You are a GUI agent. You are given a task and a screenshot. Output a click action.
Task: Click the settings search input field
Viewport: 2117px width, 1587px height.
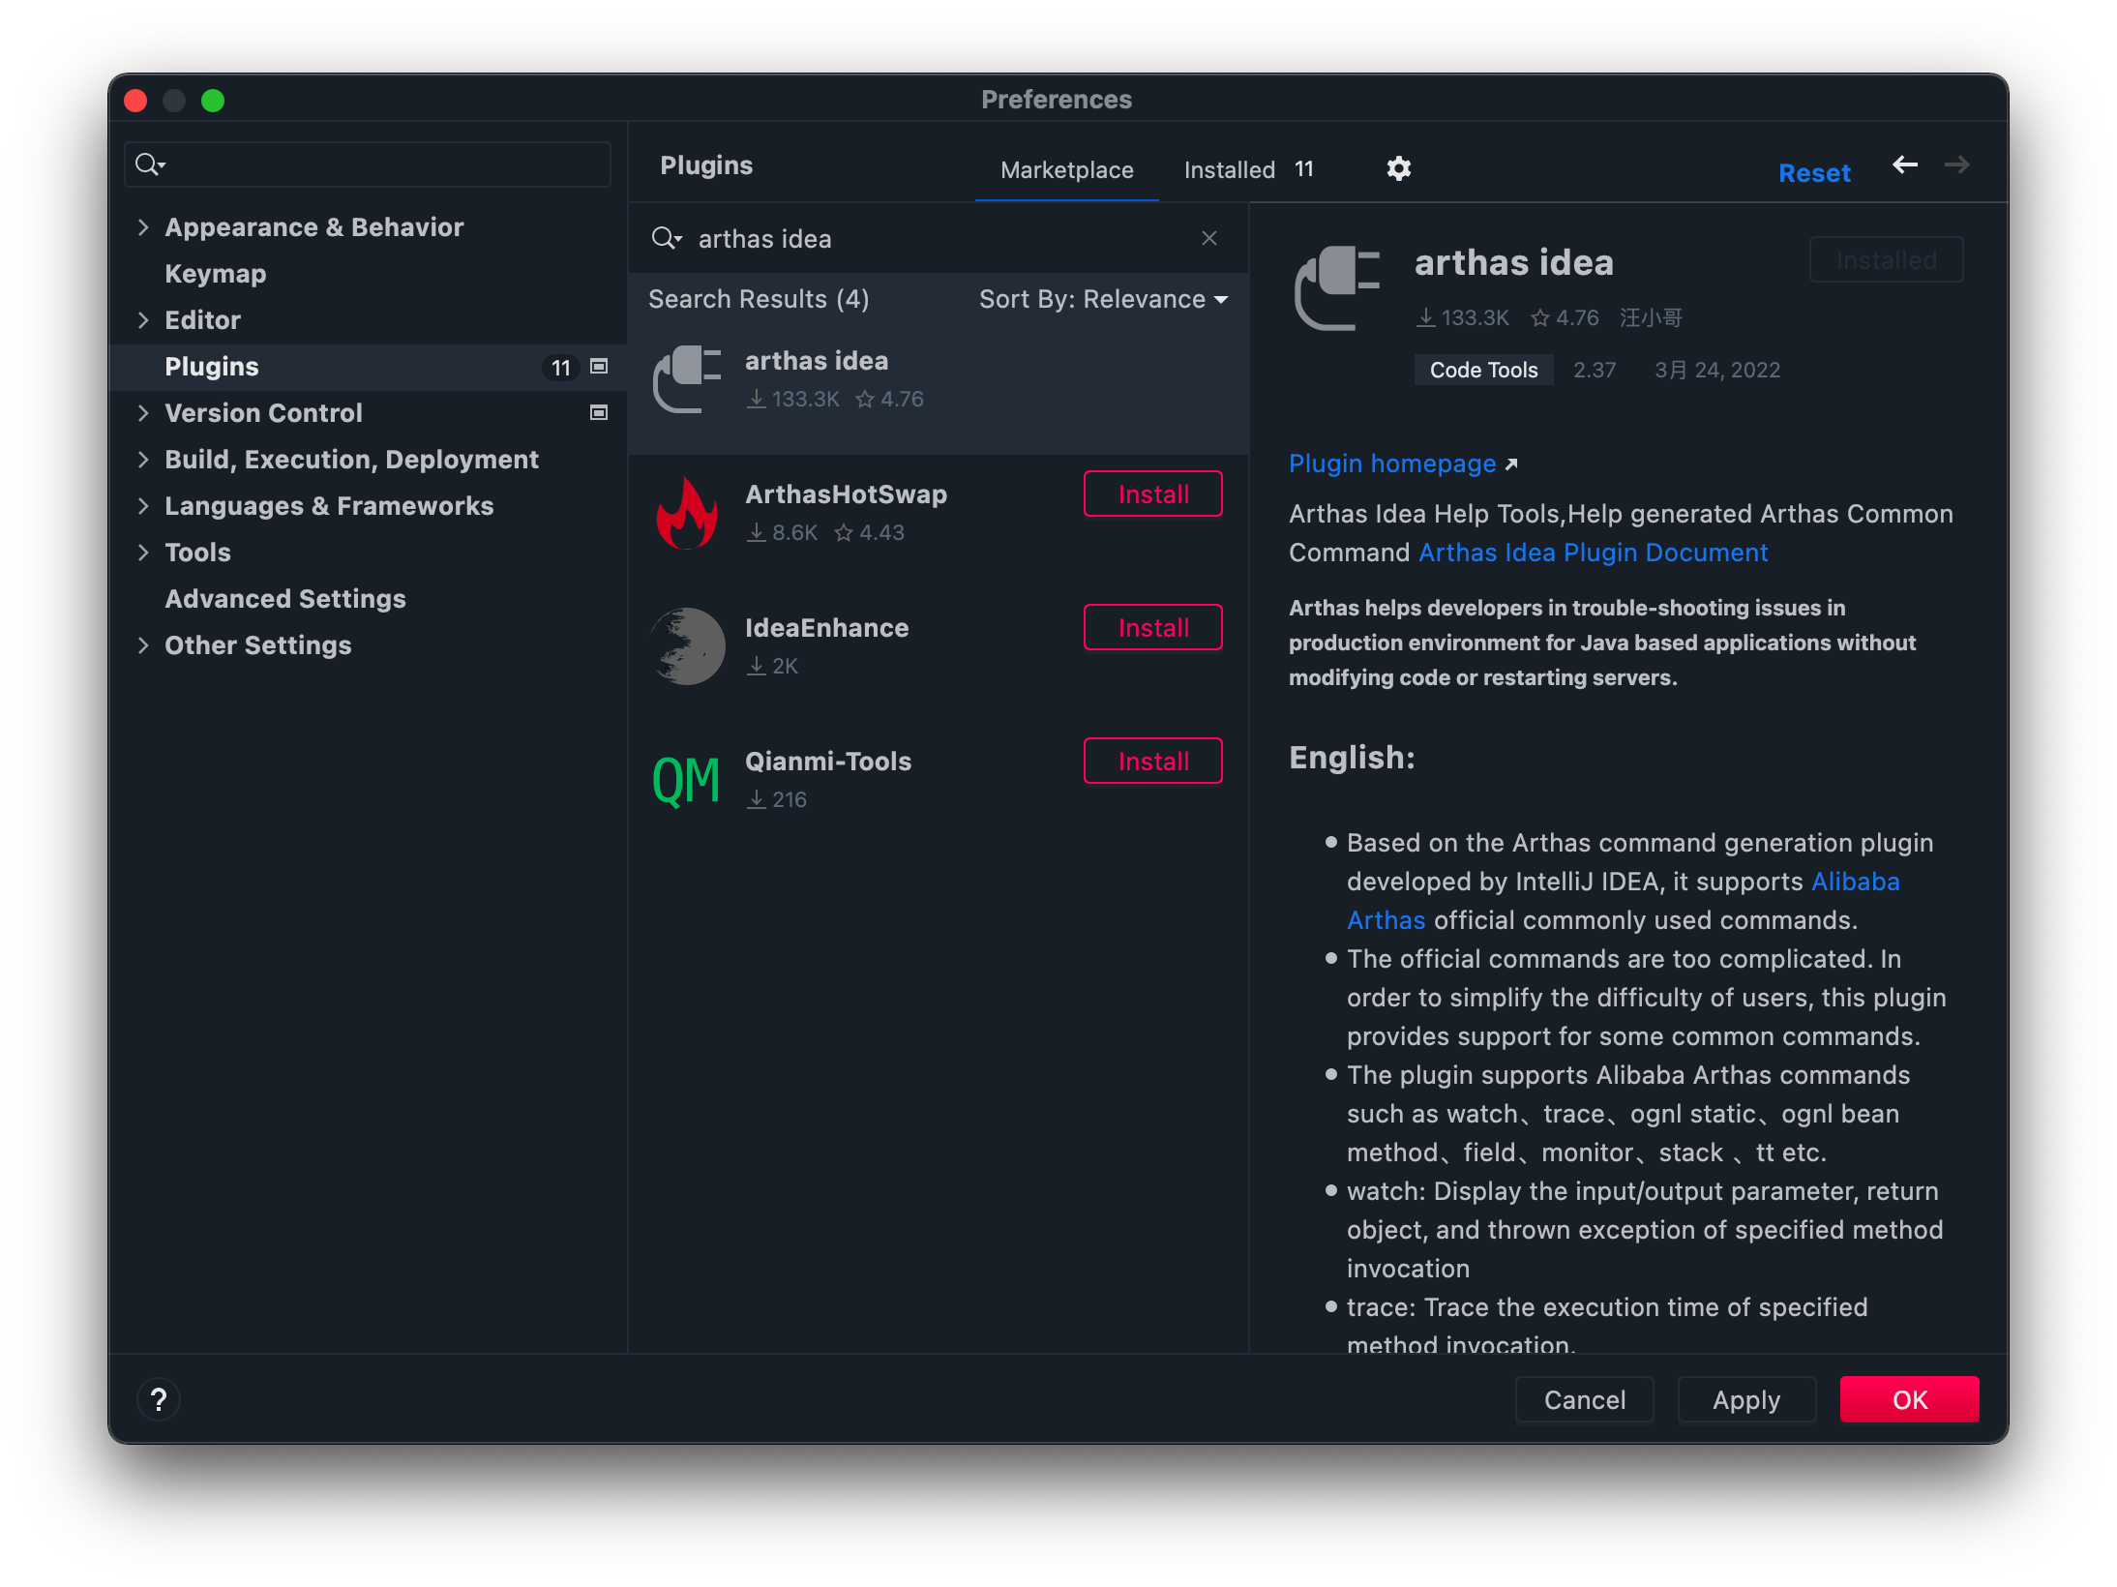click(x=387, y=165)
